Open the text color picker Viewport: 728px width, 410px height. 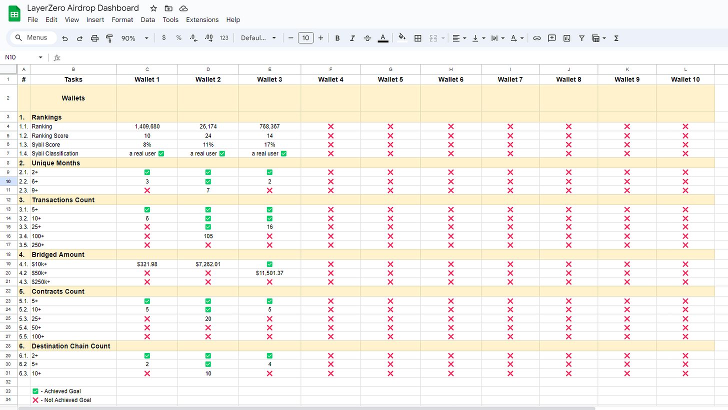(383, 38)
